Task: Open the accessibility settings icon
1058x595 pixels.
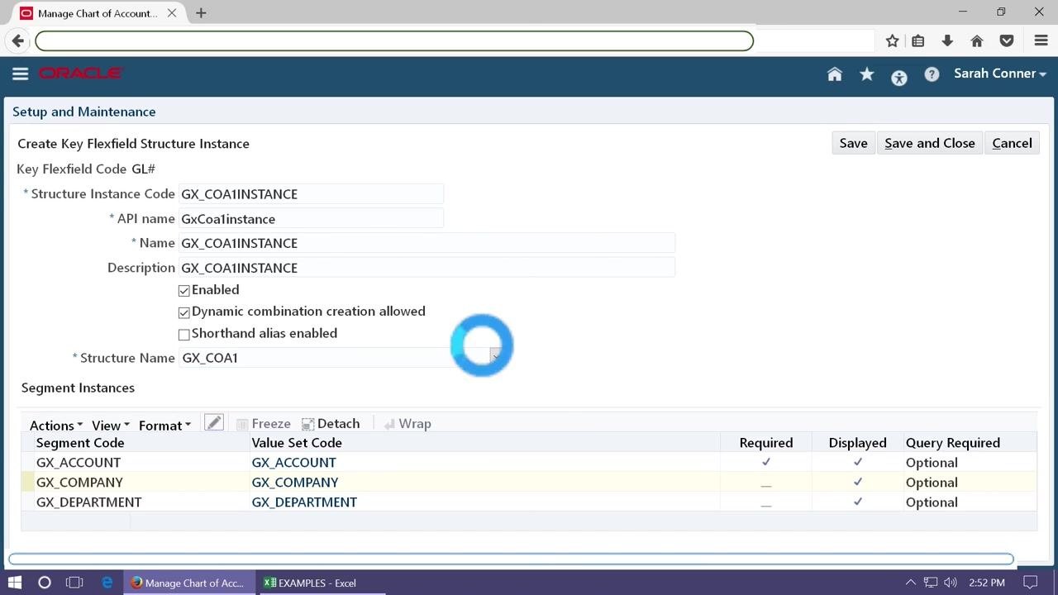Action: tap(899, 78)
